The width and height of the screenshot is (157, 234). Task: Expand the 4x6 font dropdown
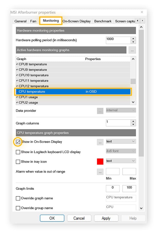click(x=121, y=151)
